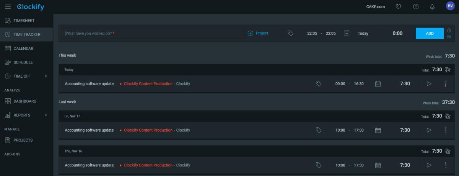Edit end time 16:30 of Today's entry
The image size is (459, 176).
(x=358, y=84)
